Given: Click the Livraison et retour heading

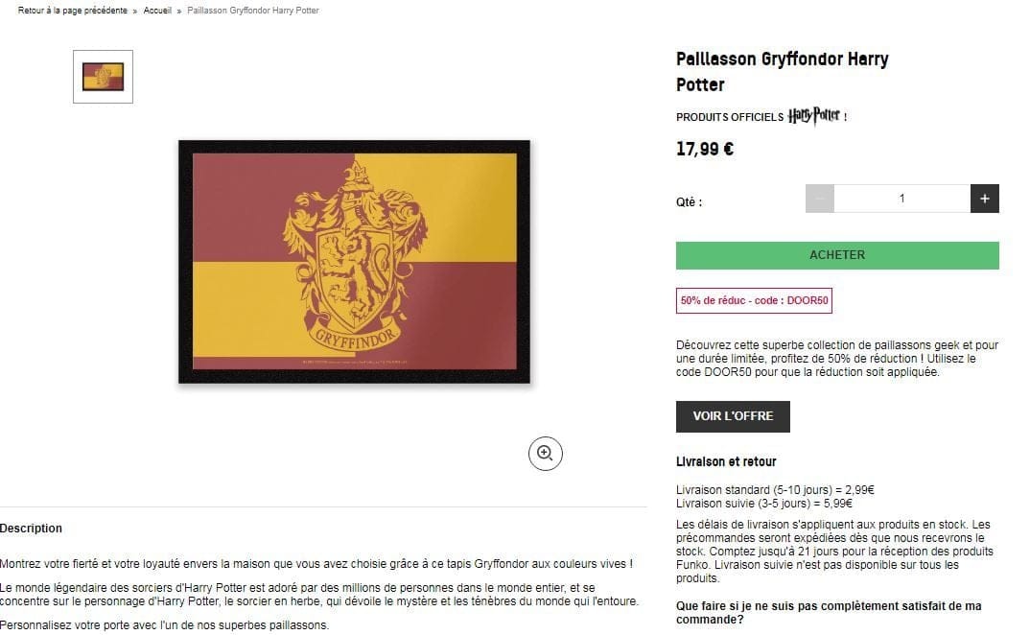Looking at the screenshot, I should coord(726,461).
